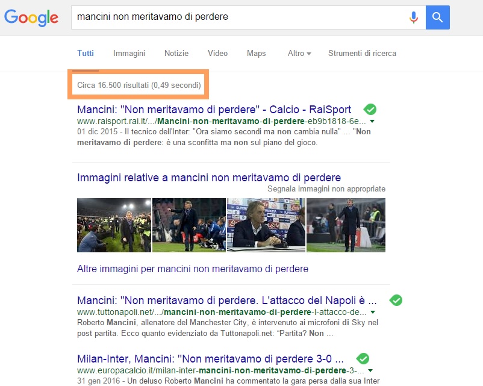Click the blue magnifier search button

coord(437,17)
